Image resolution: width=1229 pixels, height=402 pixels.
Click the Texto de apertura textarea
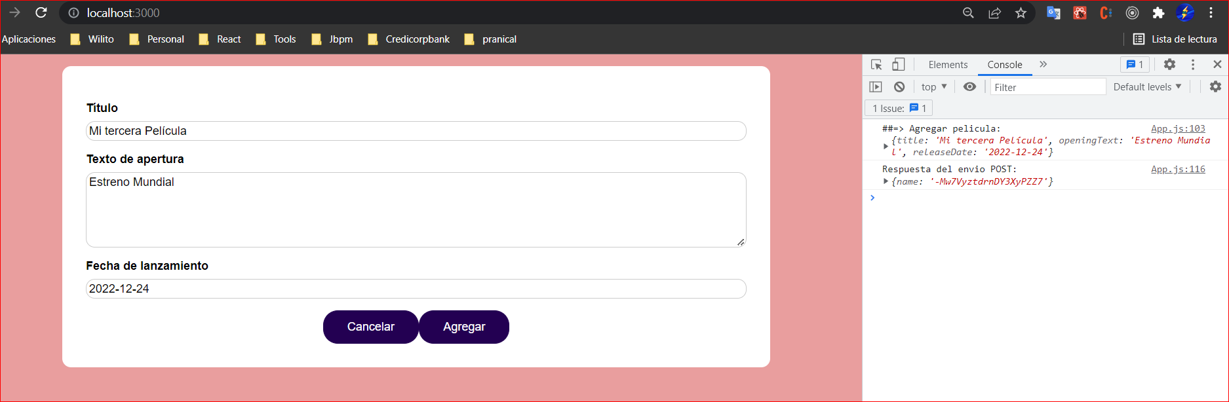click(x=416, y=210)
